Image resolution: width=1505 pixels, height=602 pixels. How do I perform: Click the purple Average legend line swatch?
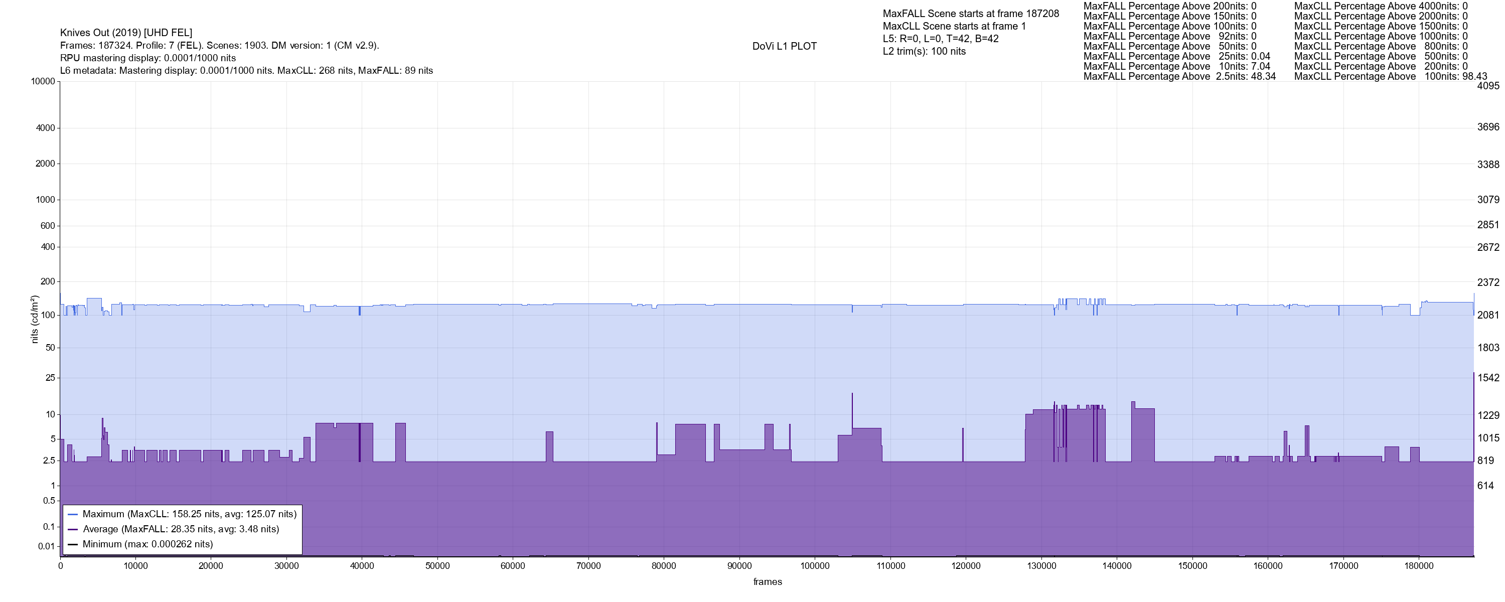(x=73, y=530)
